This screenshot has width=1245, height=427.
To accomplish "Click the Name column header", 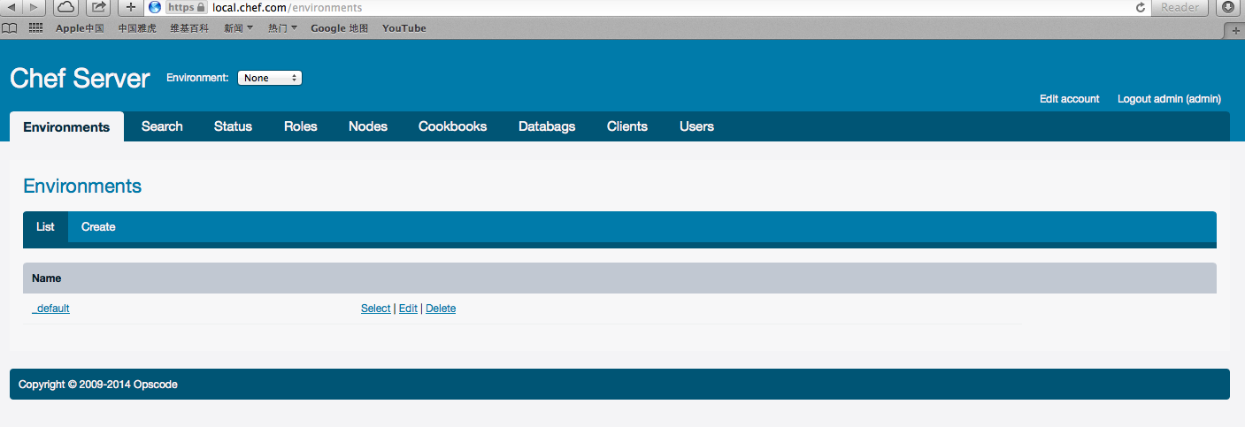I will pos(47,278).
